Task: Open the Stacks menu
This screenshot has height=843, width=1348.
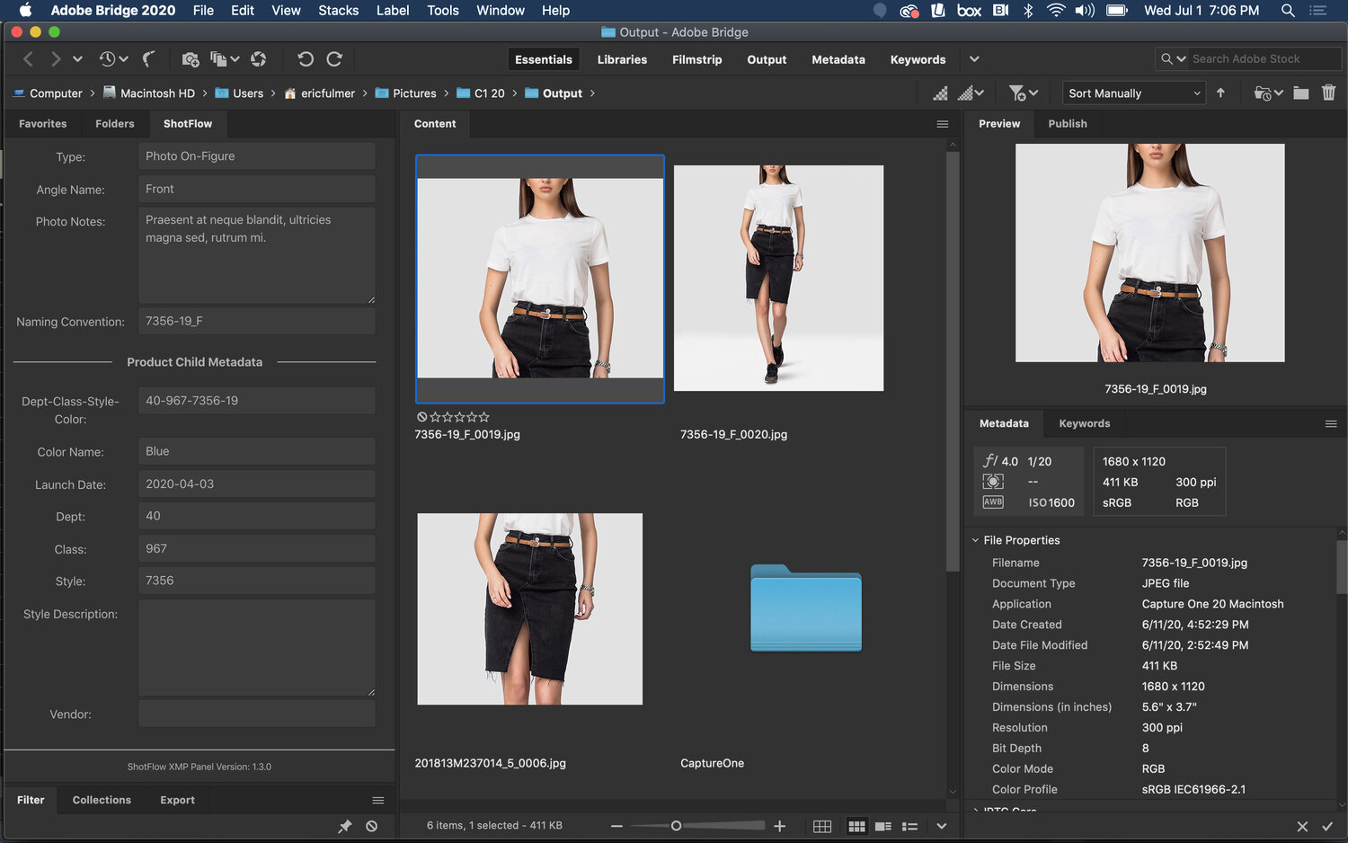Action: tap(339, 11)
